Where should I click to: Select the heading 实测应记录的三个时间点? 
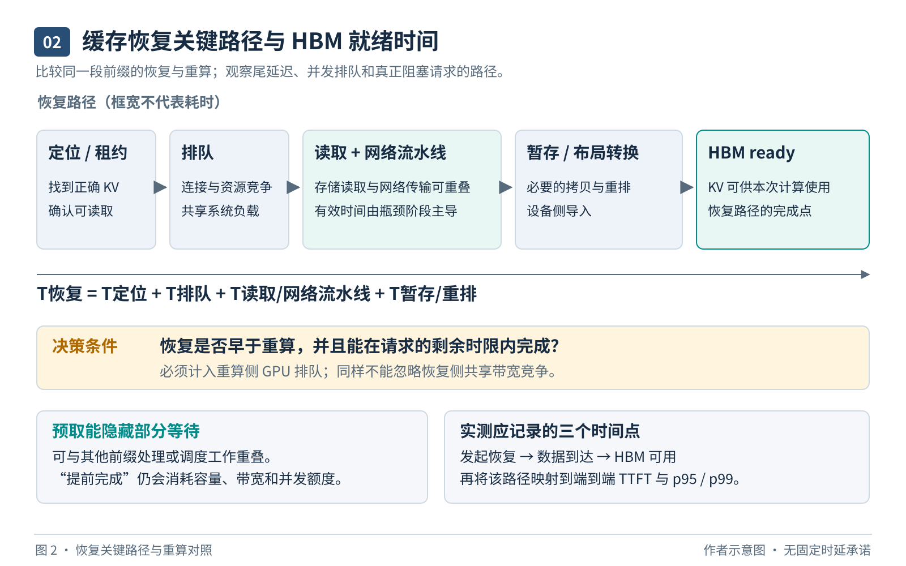coord(550,431)
